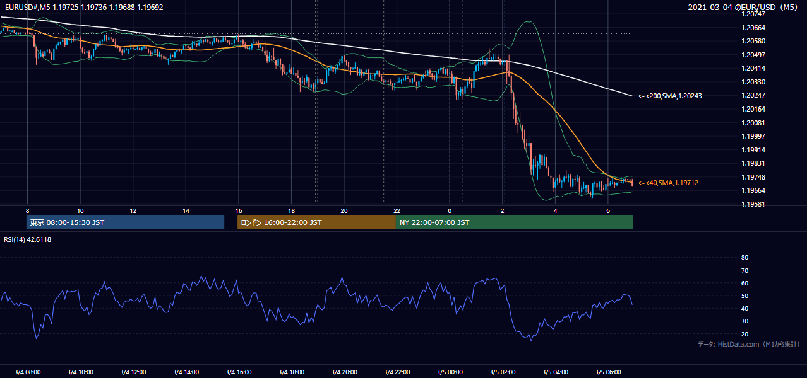Click the 3/5 06:00 bottom date label
The width and height of the screenshot is (807, 378).
[607, 372]
